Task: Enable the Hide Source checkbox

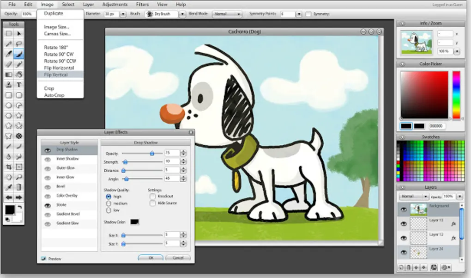Action: pos(152,203)
